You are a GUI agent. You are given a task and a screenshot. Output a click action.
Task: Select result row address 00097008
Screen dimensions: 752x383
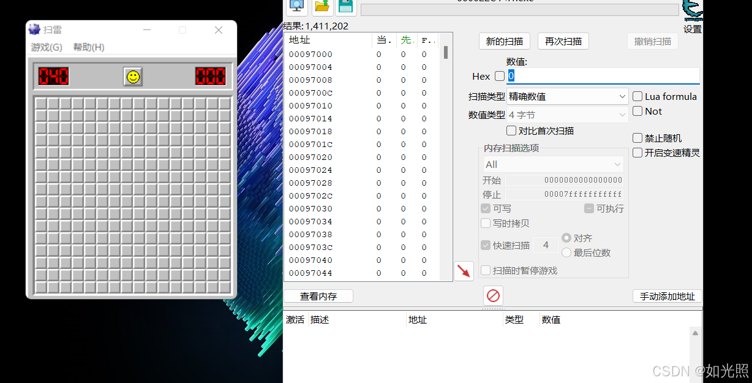click(363, 80)
